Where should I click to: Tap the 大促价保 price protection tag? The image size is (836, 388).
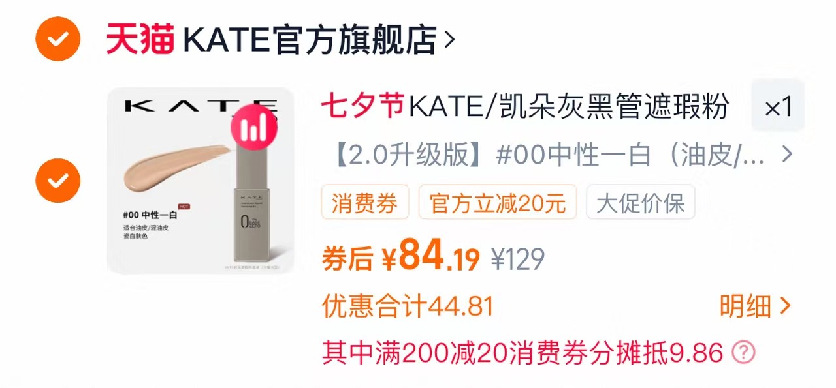coord(641,202)
